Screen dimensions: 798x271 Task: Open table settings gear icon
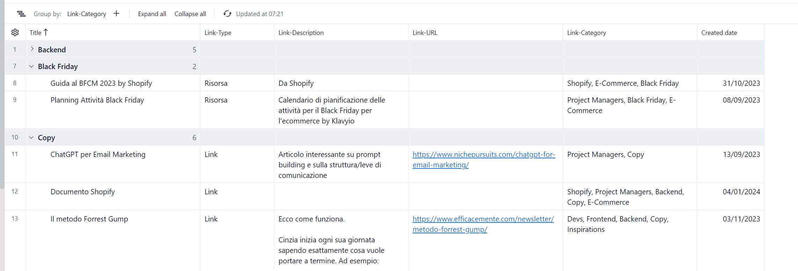[x=15, y=32]
